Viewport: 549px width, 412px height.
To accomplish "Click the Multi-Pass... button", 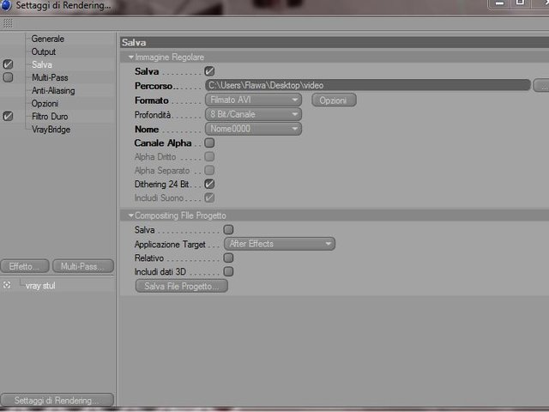I will [83, 266].
